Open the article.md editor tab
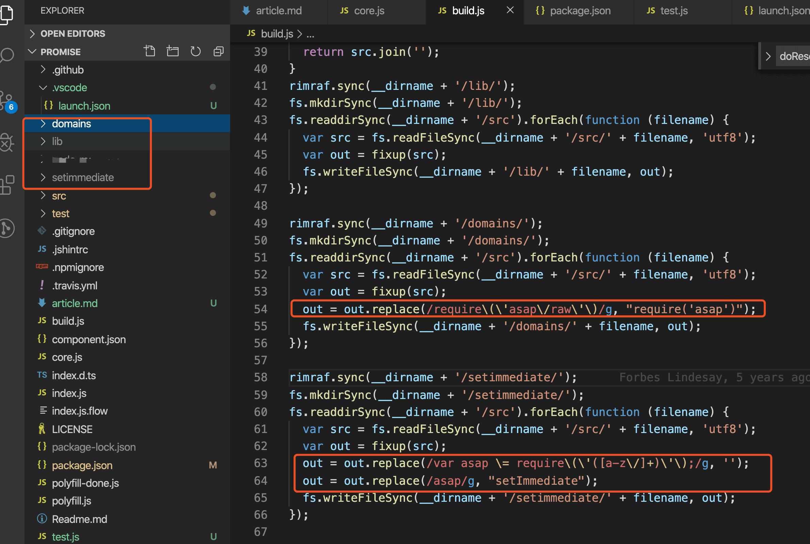This screenshot has height=544, width=810. [278, 11]
